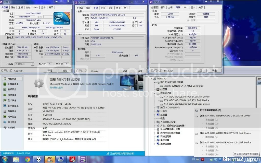Select the 显示器信息 monitor icon

coord(5,106)
